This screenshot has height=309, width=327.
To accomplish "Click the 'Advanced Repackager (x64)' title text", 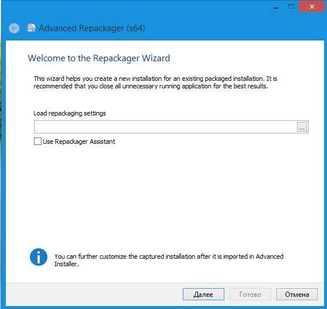I will coord(92,28).
